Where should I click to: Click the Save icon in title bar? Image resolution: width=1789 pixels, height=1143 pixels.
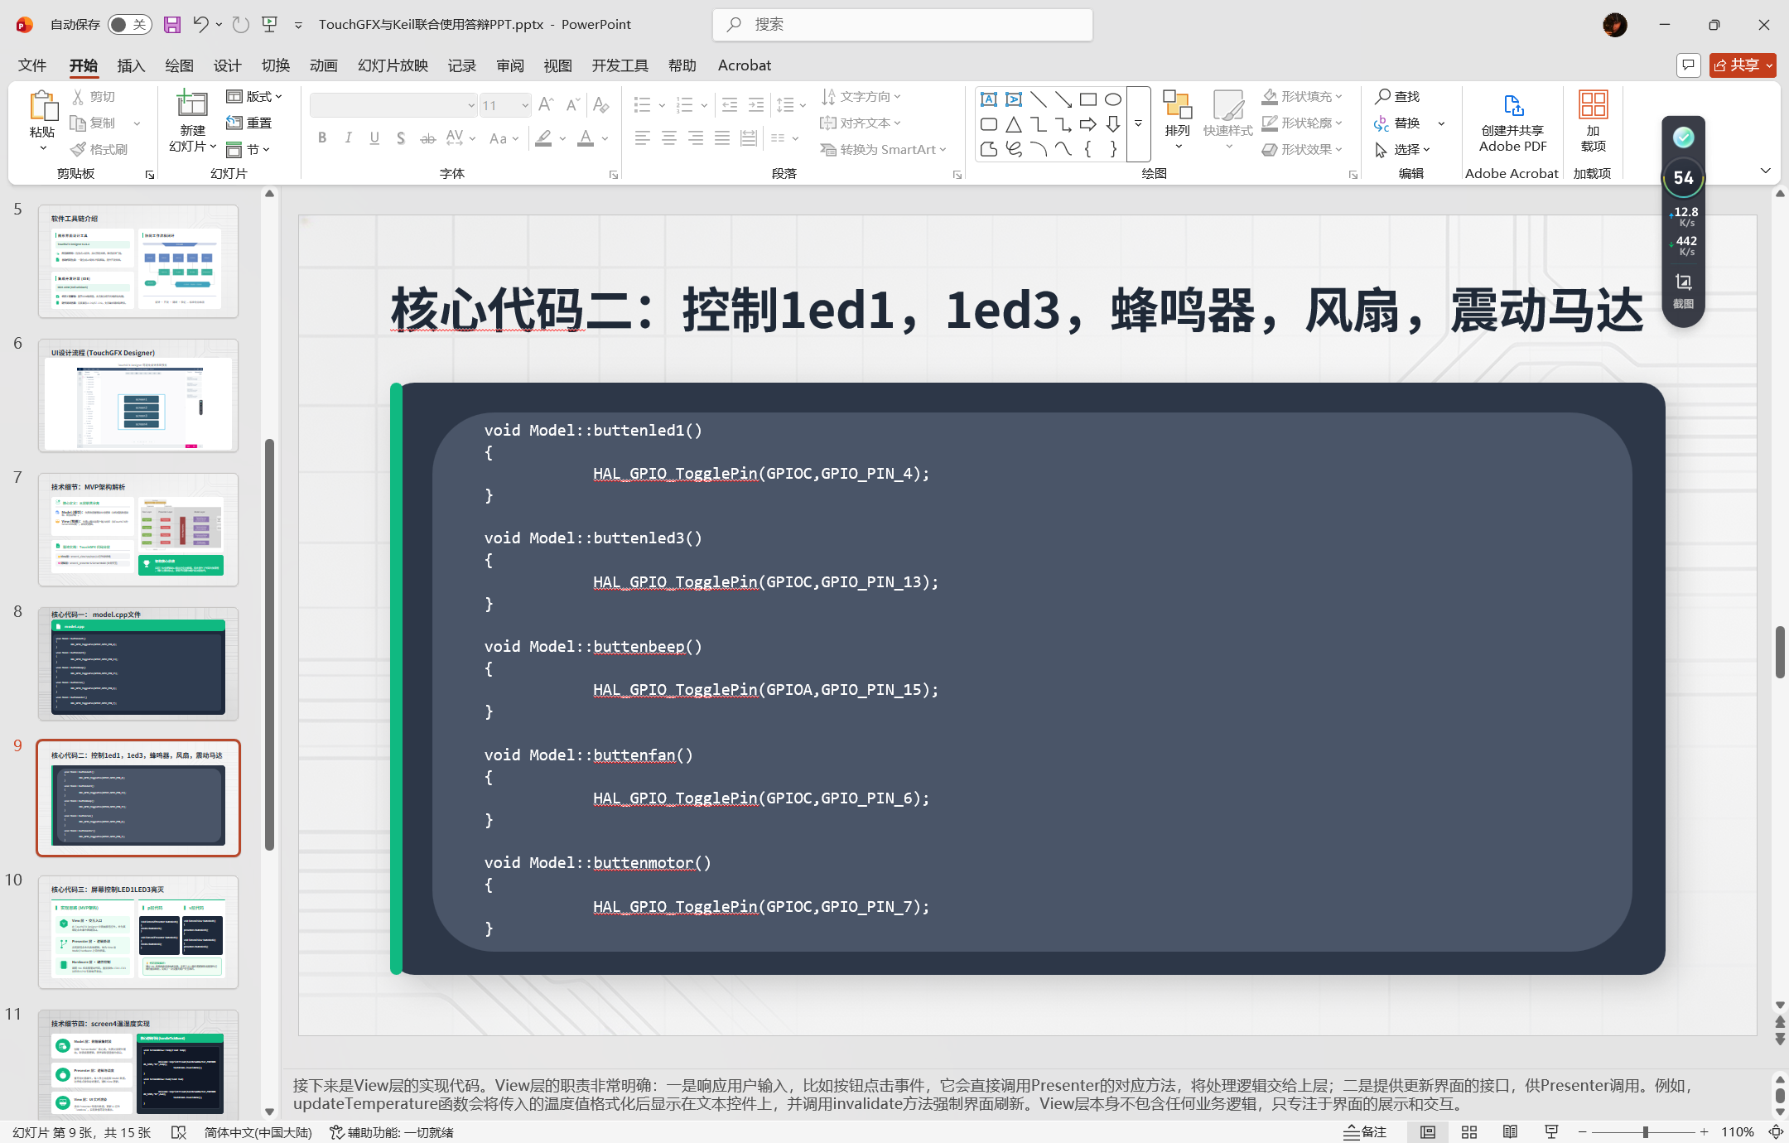point(172,24)
